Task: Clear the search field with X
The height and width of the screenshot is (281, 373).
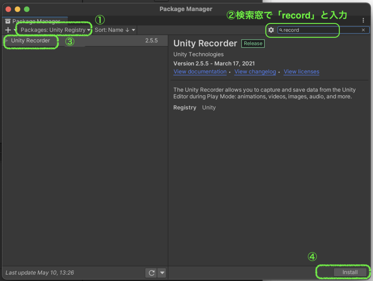Action: tap(363, 30)
